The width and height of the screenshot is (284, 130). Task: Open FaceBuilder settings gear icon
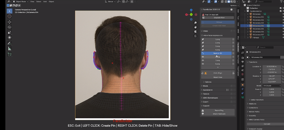[x=231, y=10]
